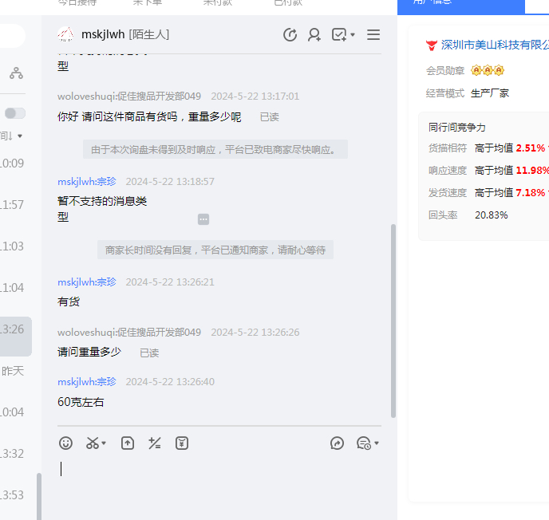This screenshot has width=549, height=520.
Task: Click the refresh history icon in chat header
Action: [290, 34]
